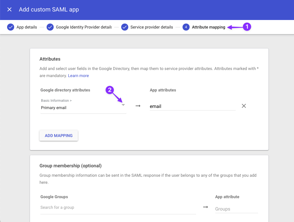Screen dimensions: 294x222
Task: Click the Groups app attribute field
Action: coord(236,209)
